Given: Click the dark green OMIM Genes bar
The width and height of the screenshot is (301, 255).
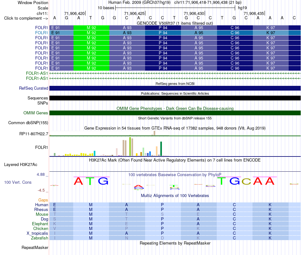Looking at the screenshot, I should point(175,113).
